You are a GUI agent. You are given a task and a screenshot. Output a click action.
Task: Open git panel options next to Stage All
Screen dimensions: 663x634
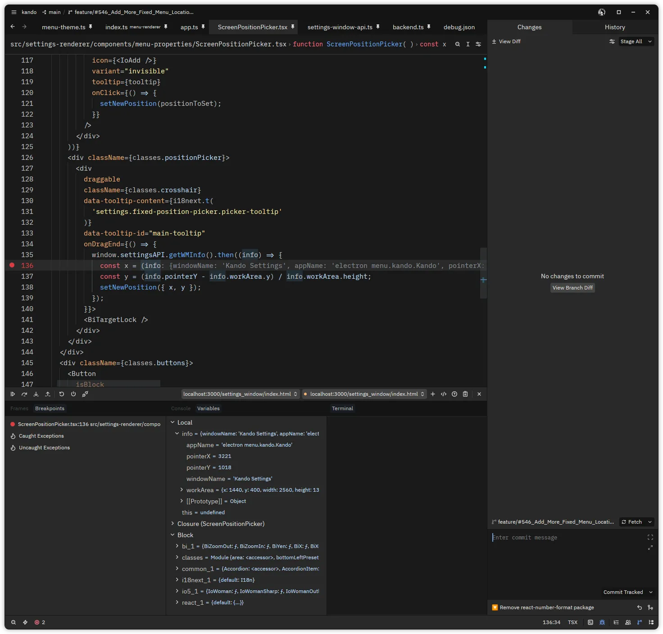click(612, 41)
